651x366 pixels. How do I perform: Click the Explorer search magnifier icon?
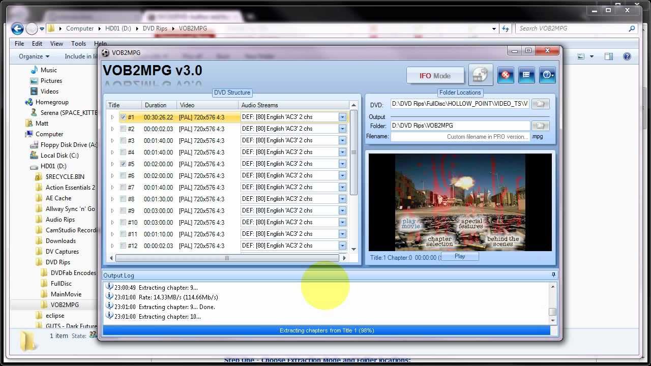[632, 28]
